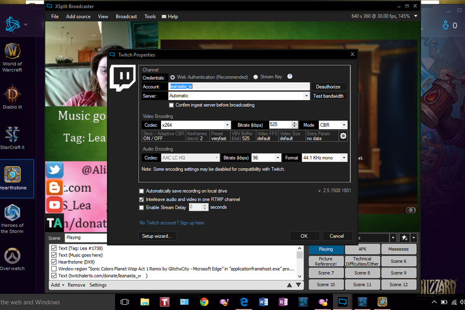Image resolution: width=465 pixels, height=310 pixels.
Task: Open the video Codec x264 dropdown
Action: tap(227, 125)
